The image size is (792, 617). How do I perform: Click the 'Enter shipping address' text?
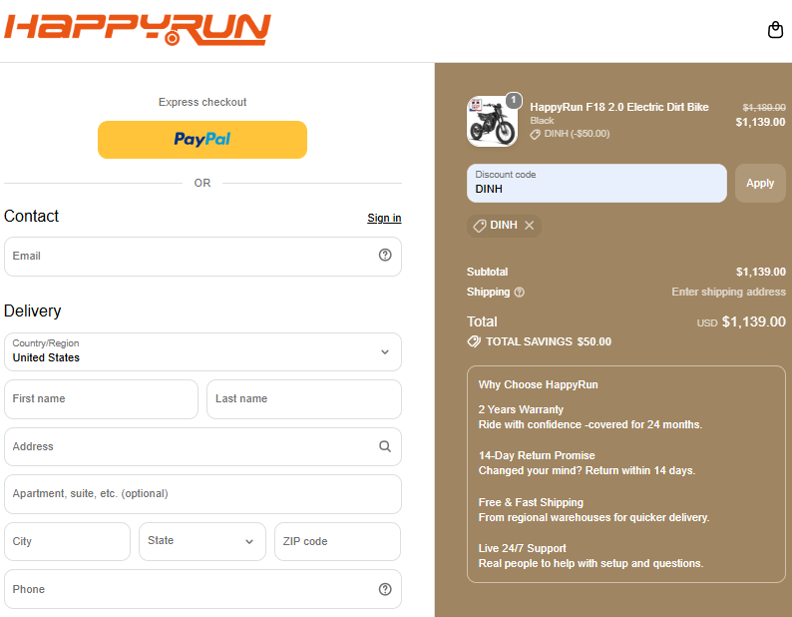[x=728, y=292]
